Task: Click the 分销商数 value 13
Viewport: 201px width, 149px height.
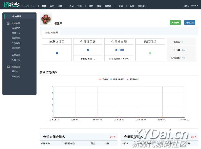Action: pos(183,58)
